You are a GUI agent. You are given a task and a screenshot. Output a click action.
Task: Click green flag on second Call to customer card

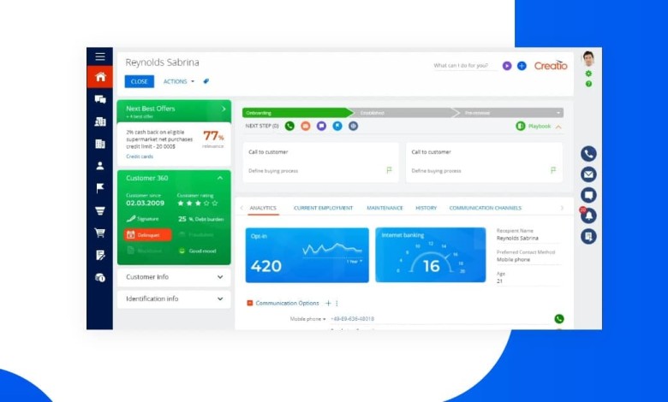[x=553, y=170]
